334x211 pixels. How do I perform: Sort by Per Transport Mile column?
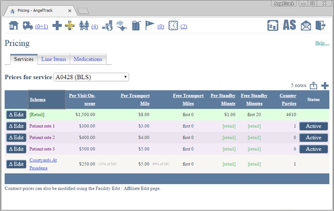pos(135,100)
